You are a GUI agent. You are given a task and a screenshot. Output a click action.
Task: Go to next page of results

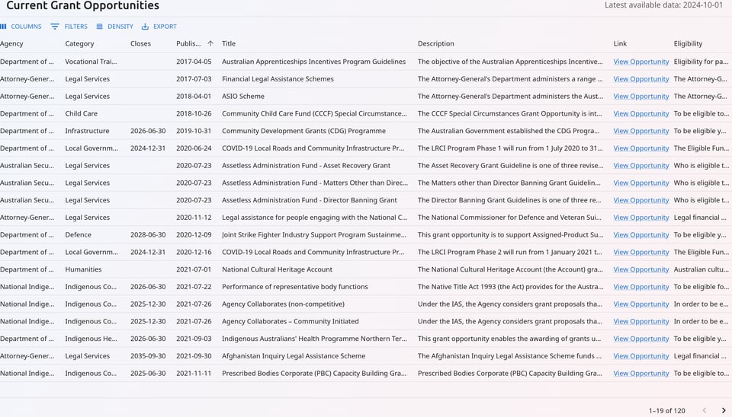pos(724,410)
